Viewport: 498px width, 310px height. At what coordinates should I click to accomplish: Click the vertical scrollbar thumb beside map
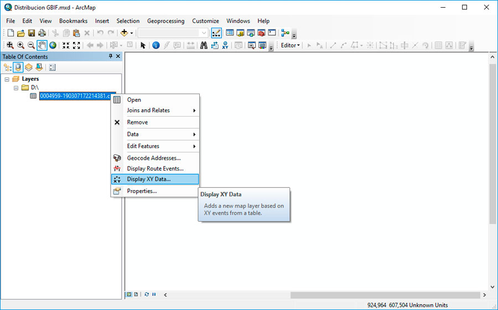492,144
